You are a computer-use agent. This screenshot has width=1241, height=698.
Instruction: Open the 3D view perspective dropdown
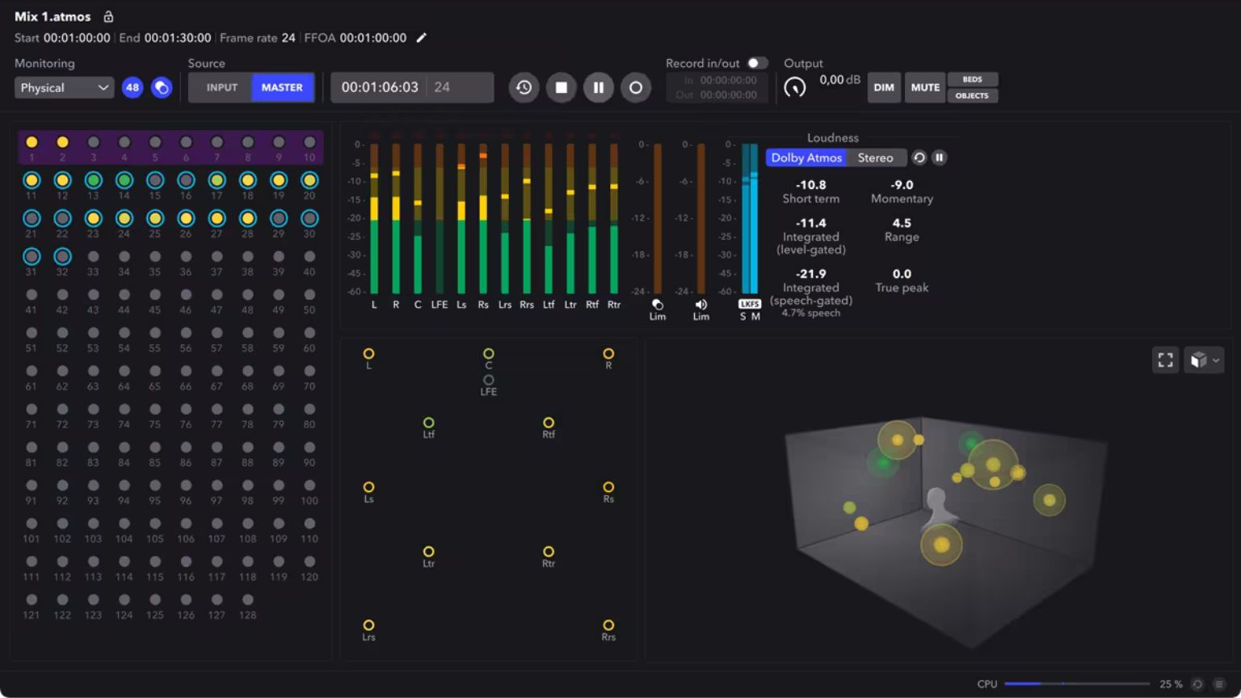pyautogui.click(x=1204, y=360)
